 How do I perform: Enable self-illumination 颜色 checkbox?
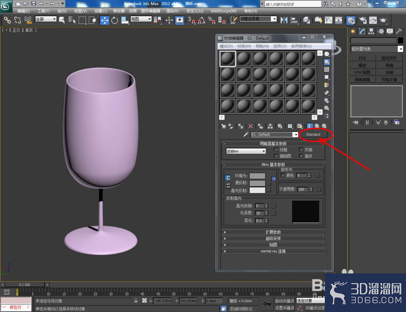pos(283,175)
